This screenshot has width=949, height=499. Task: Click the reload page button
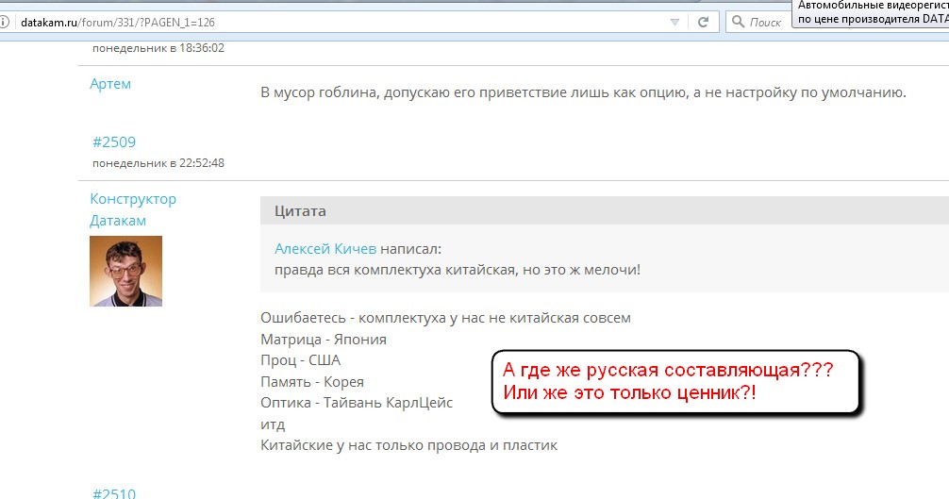(x=703, y=21)
